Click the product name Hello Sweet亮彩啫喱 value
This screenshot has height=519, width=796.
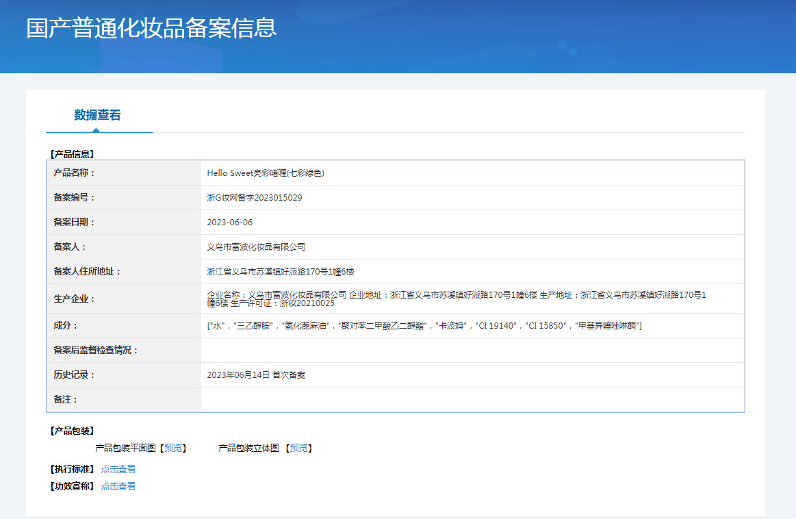coord(266,173)
